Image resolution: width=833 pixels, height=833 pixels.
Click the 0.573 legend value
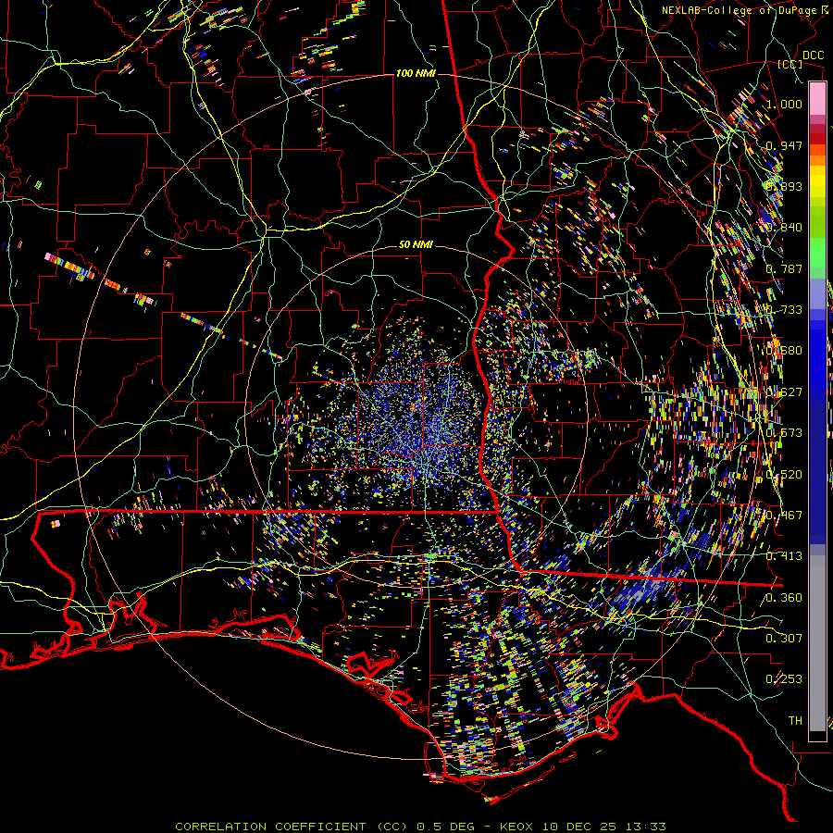pos(784,433)
